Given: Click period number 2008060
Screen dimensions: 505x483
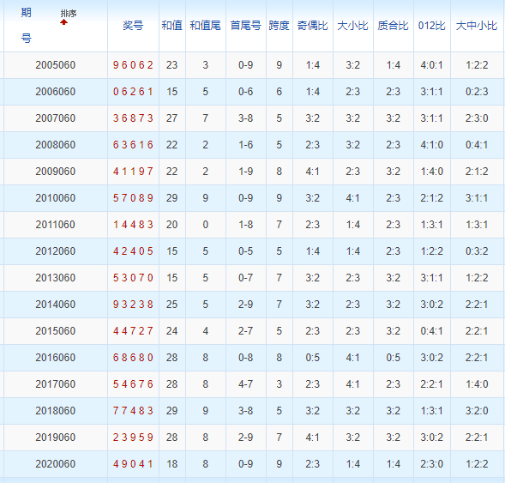Looking at the screenshot, I should click(x=56, y=145).
